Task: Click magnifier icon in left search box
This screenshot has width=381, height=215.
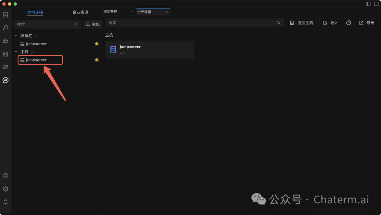Action: point(75,24)
